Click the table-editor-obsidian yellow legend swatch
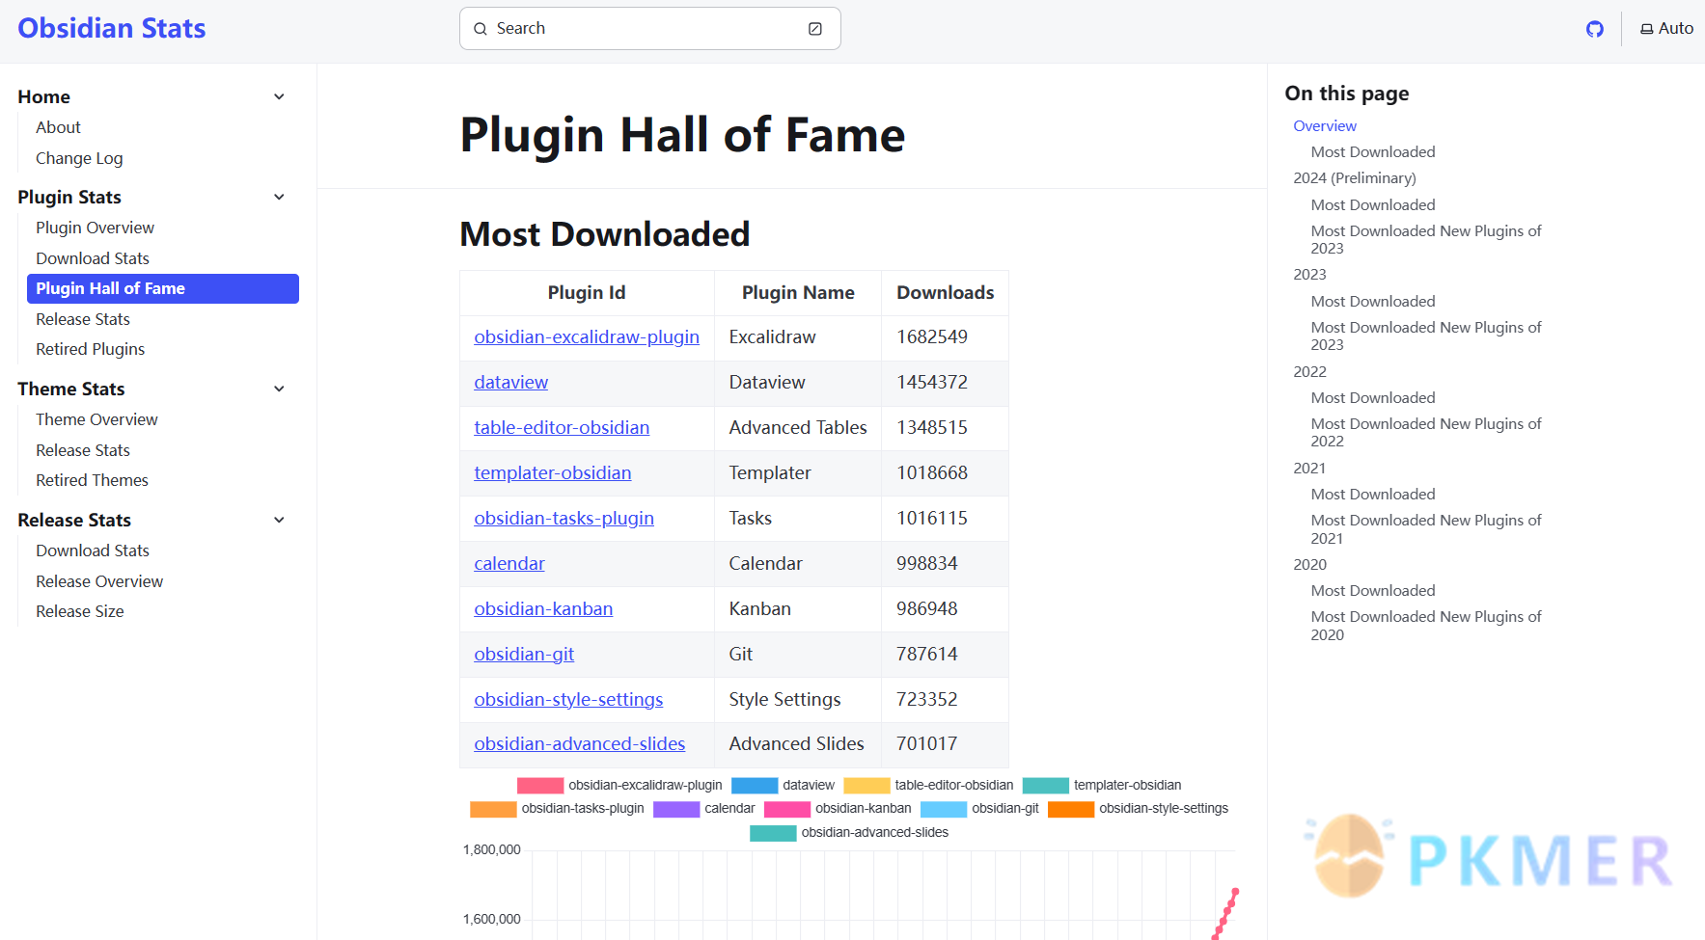1705x940 pixels. [866, 786]
